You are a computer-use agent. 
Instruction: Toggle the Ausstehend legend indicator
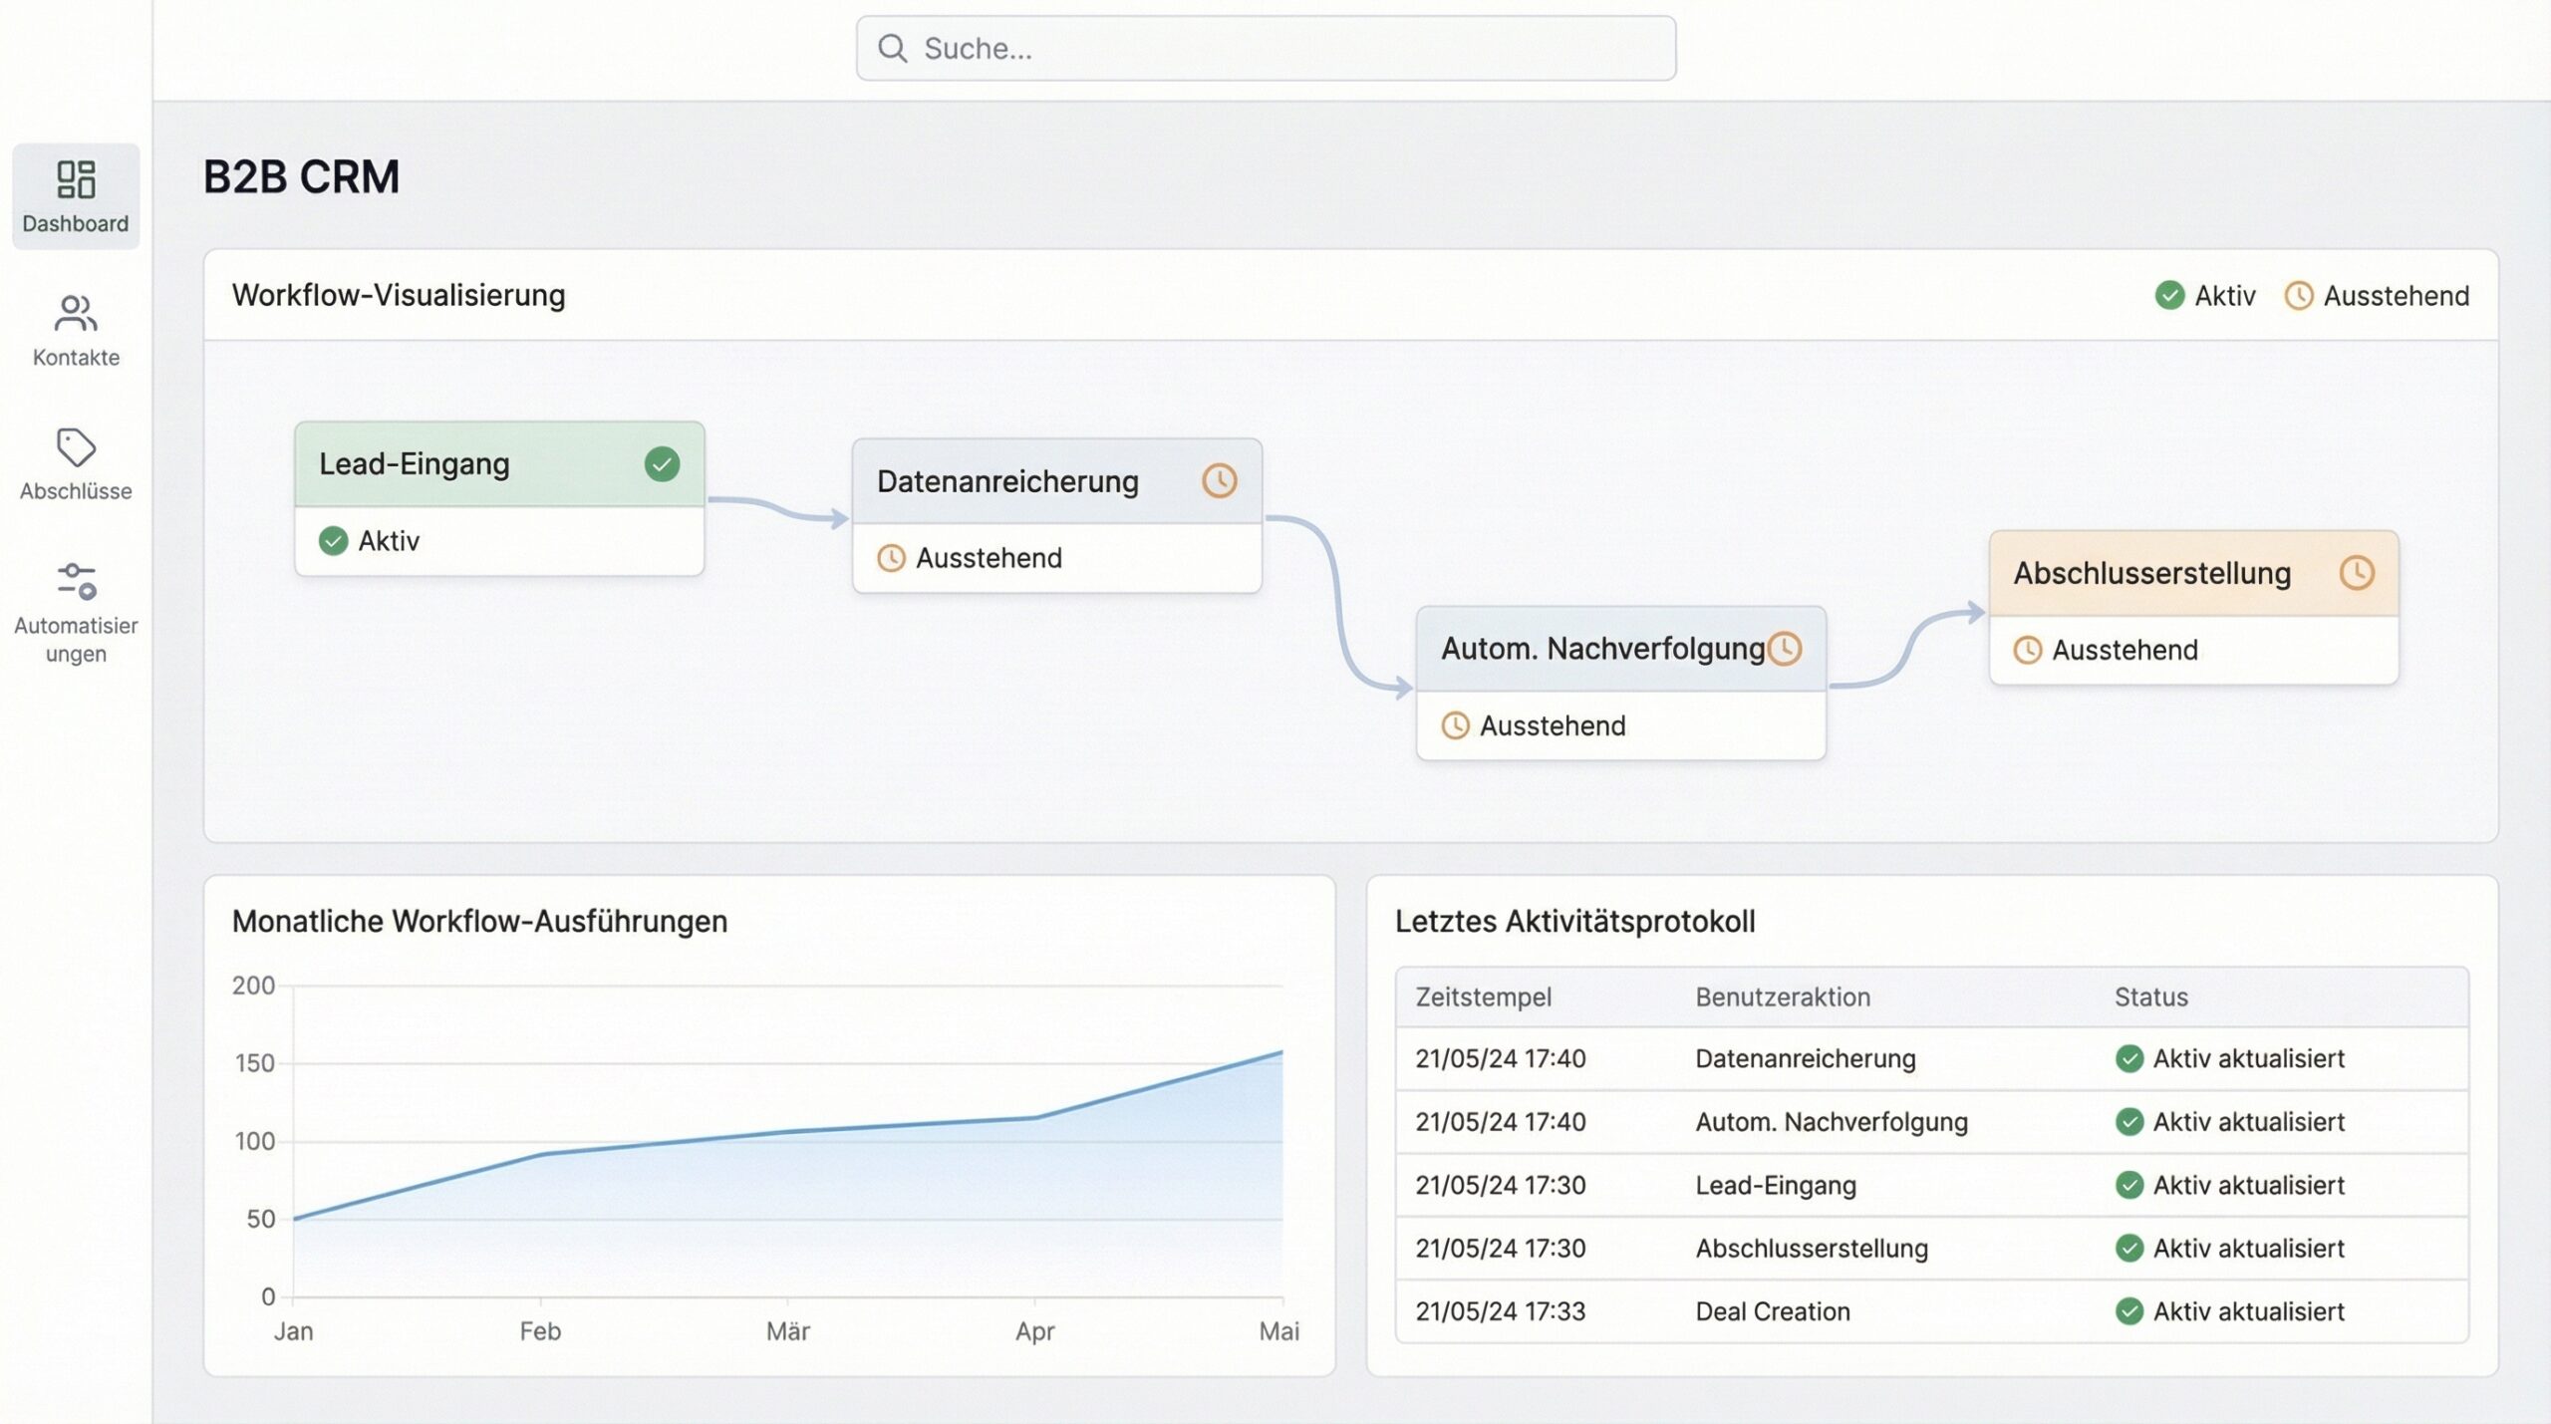click(x=2300, y=295)
